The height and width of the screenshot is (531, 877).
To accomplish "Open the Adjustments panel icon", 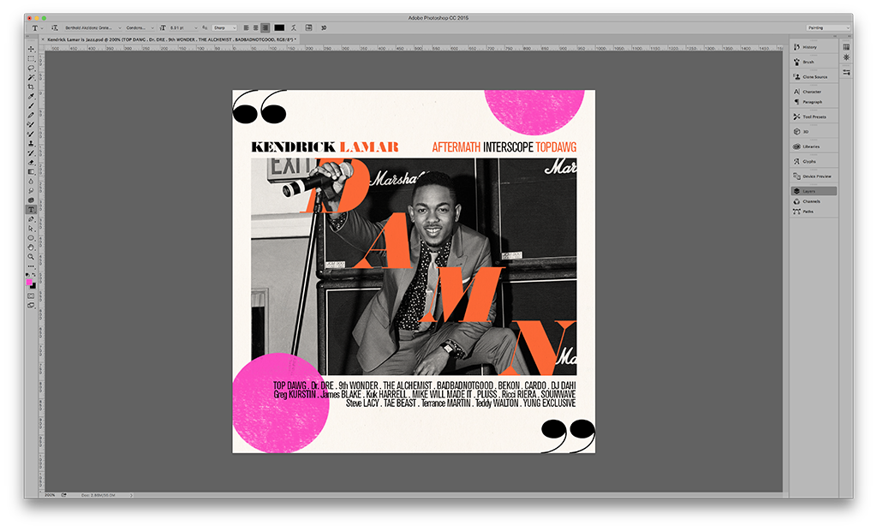I will click(x=846, y=57).
